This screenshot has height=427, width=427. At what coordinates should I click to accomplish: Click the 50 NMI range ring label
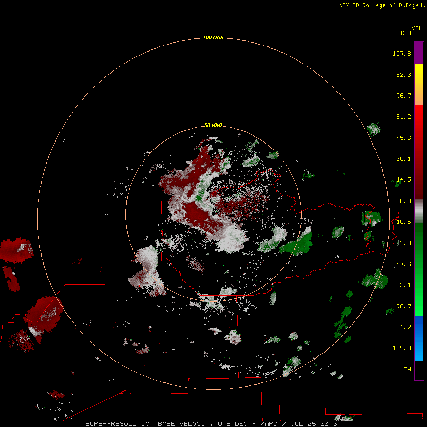tap(213, 125)
